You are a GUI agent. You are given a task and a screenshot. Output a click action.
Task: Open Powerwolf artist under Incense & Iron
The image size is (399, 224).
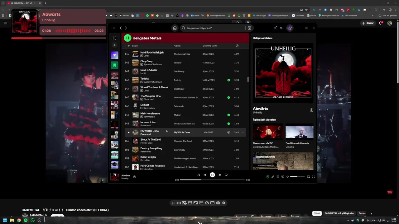coord(146,125)
